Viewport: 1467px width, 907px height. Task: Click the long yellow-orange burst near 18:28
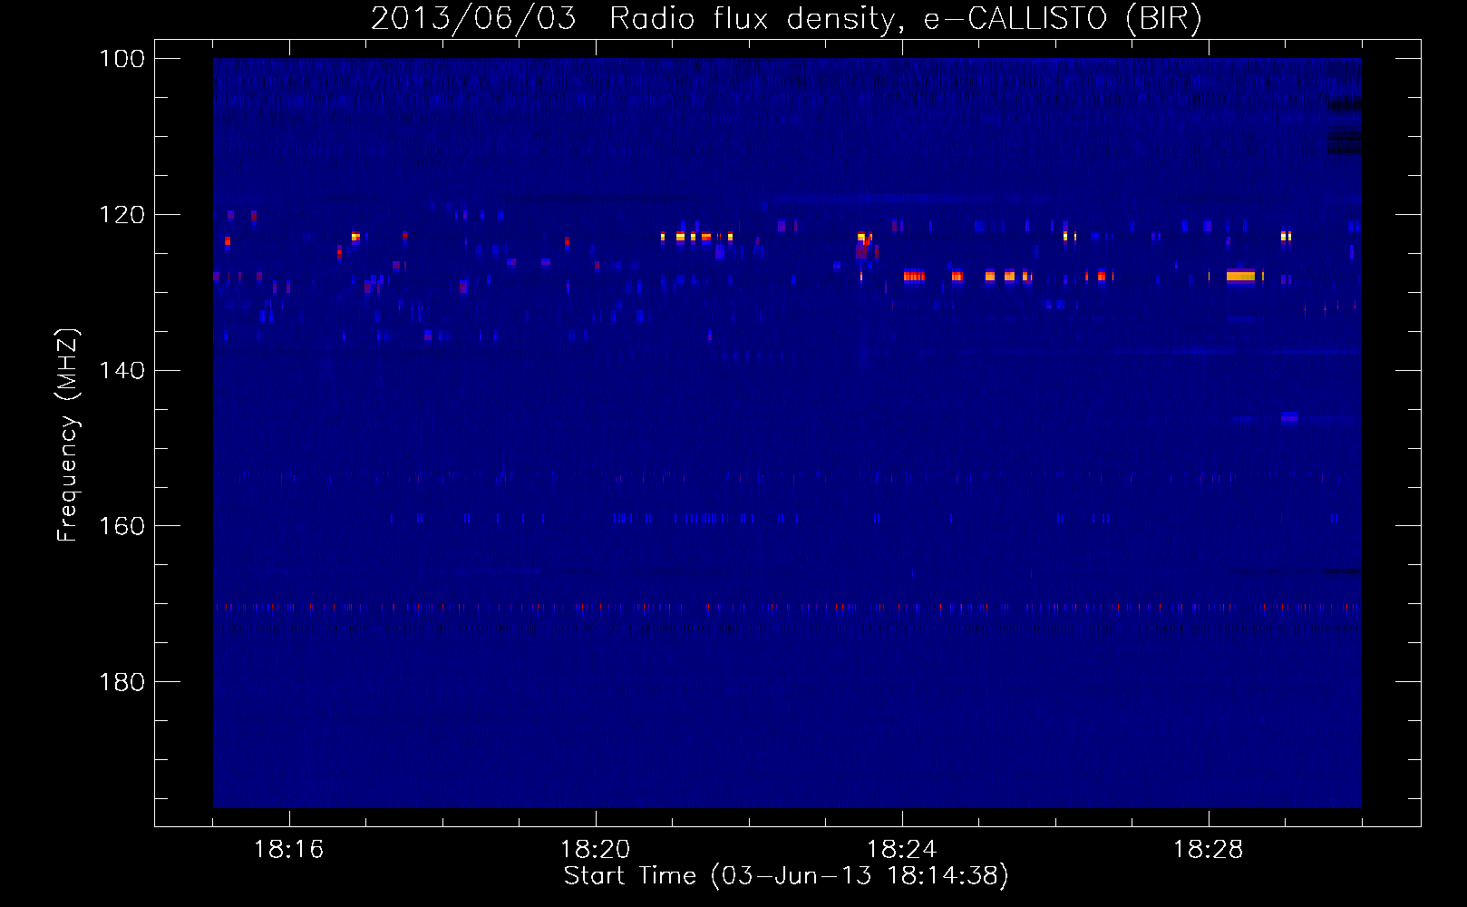pos(1241,276)
